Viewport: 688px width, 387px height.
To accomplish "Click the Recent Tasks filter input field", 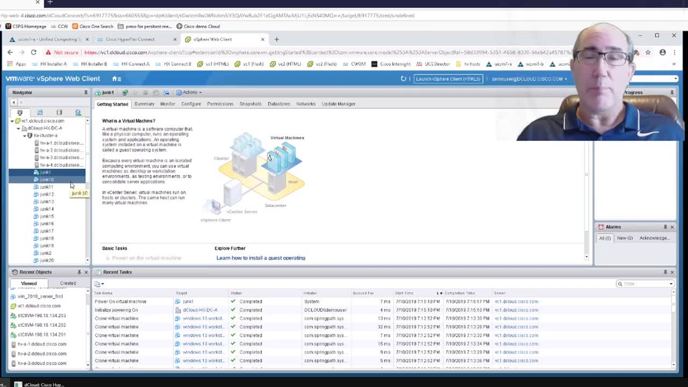I will point(644,284).
